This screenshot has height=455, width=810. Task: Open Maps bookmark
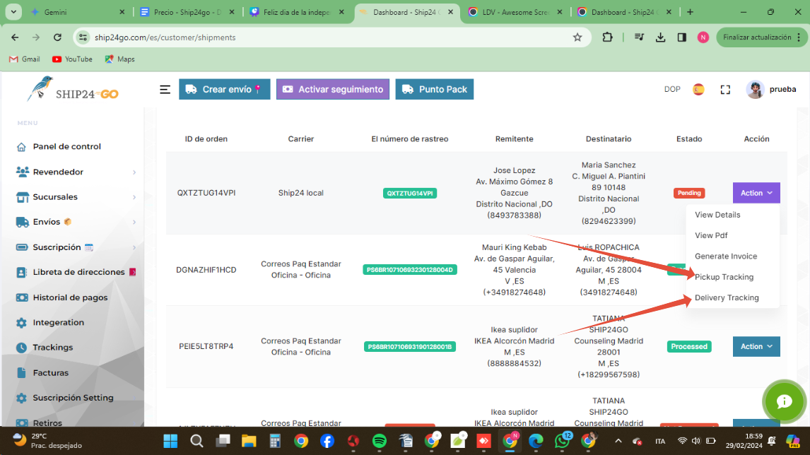[120, 59]
